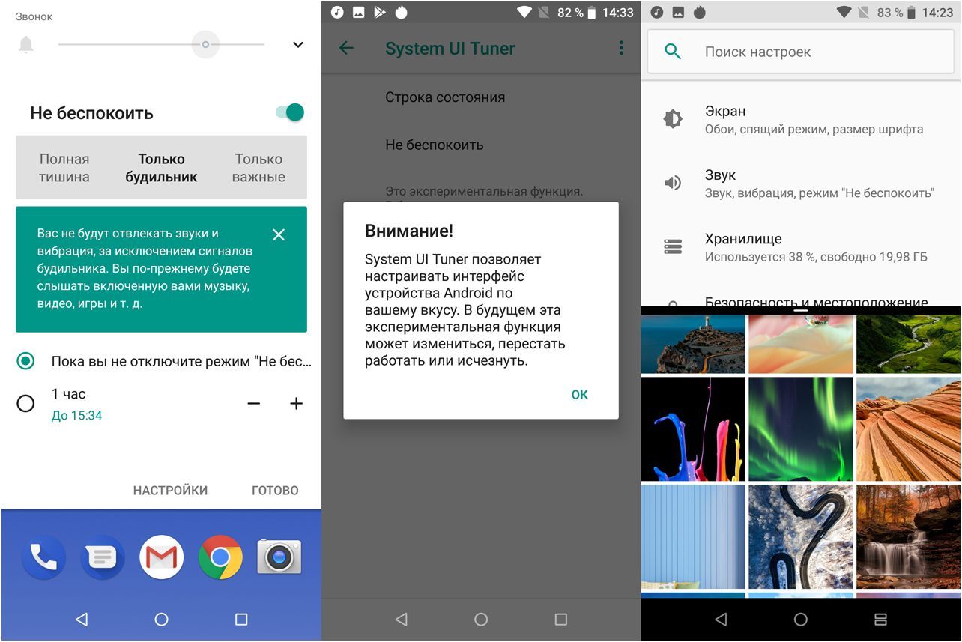Launch the Messages app icon

click(102, 557)
